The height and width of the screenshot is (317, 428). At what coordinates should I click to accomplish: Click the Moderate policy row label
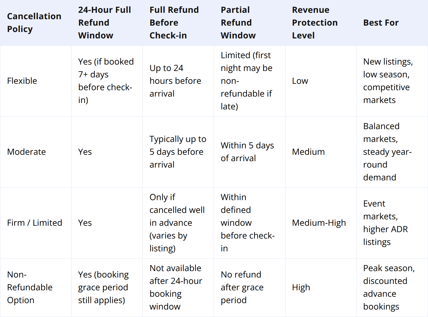coord(26,152)
